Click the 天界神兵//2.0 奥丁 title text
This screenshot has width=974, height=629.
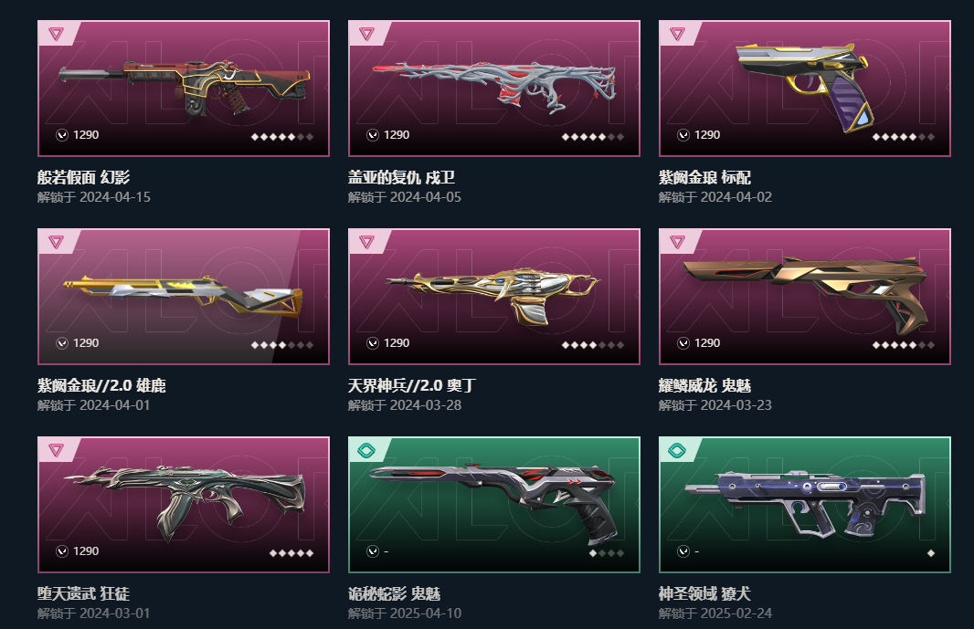[412, 385]
